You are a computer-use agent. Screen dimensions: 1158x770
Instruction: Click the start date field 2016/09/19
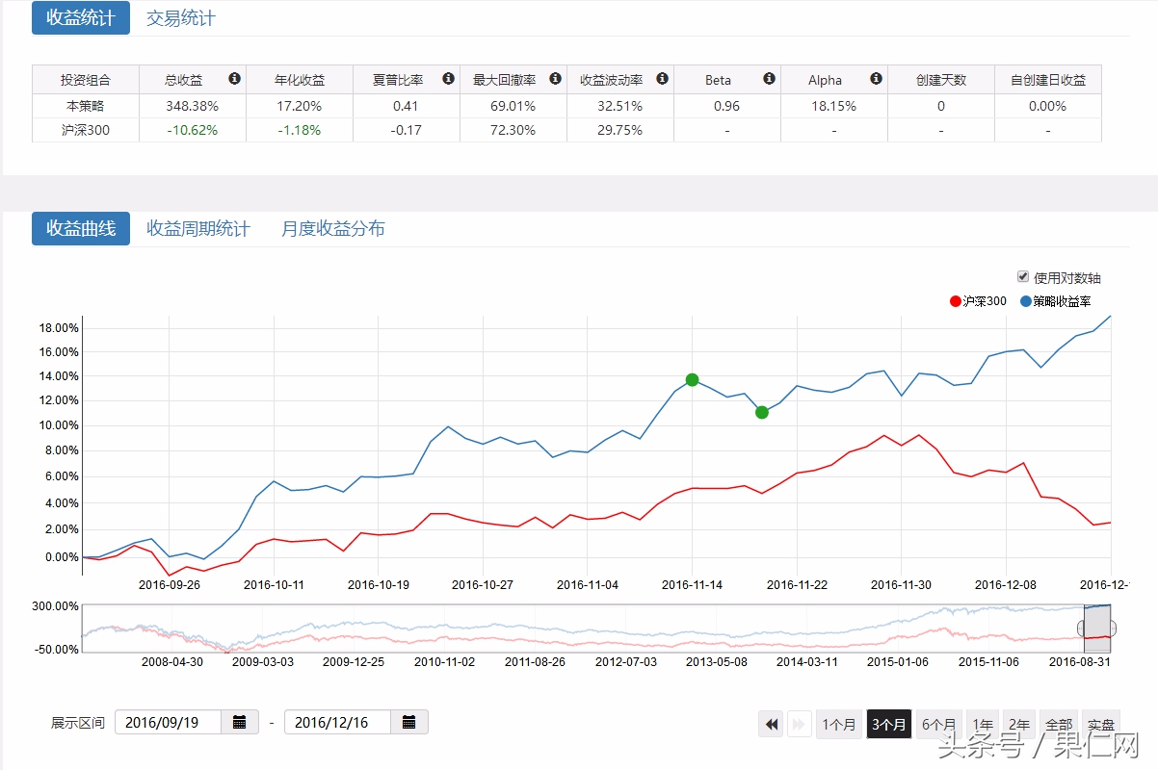coord(169,722)
